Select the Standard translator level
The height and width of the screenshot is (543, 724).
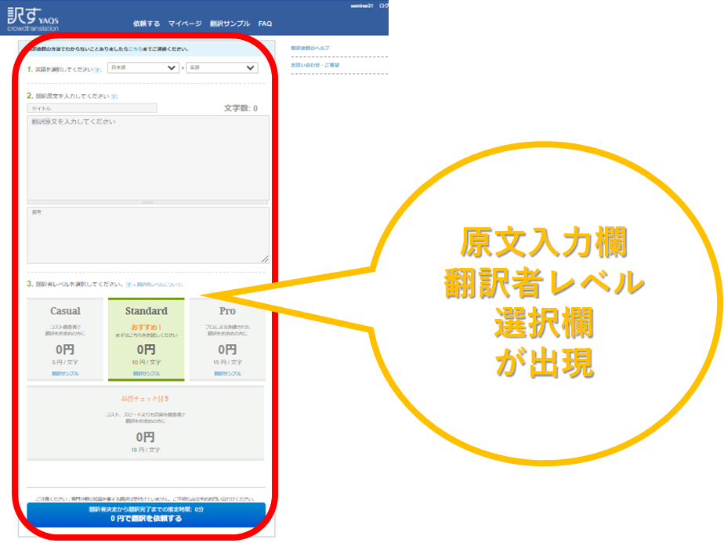pos(147,338)
